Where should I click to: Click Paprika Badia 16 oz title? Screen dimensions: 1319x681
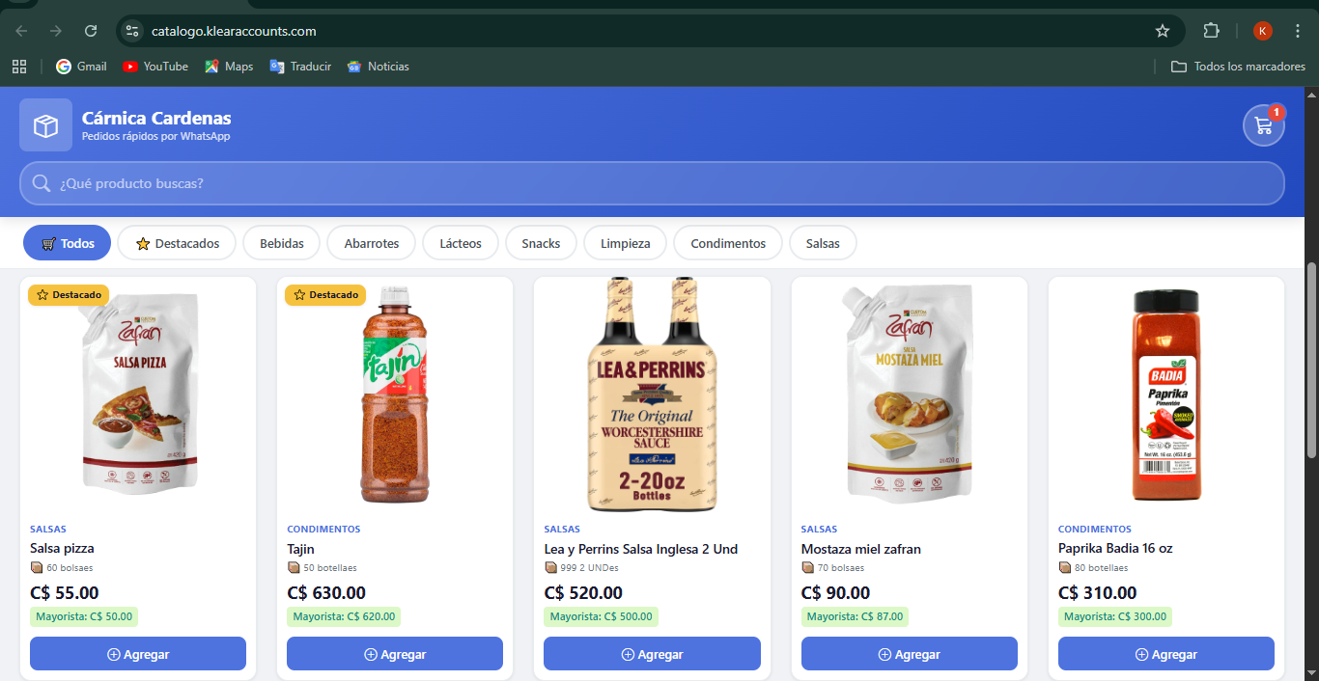pyautogui.click(x=1115, y=549)
